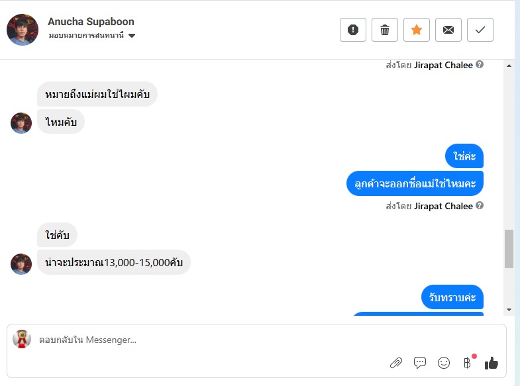The width and height of the screenshot is (520, 386).
Task: Attach a file using paperclip icon
Action: tap(396, 362)
